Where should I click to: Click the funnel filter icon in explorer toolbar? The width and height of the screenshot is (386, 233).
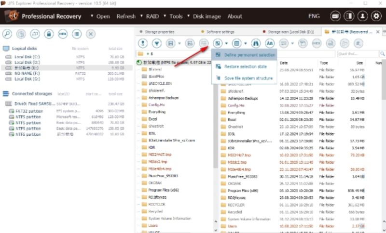156,43
